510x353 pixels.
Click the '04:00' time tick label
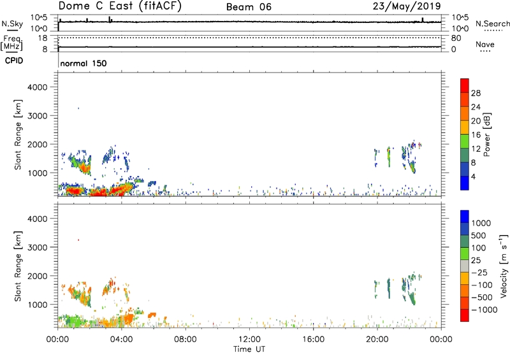click(x=122, y=340)
